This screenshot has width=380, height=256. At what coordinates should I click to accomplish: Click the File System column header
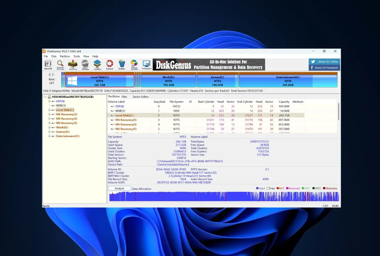(x=176, y=102)
